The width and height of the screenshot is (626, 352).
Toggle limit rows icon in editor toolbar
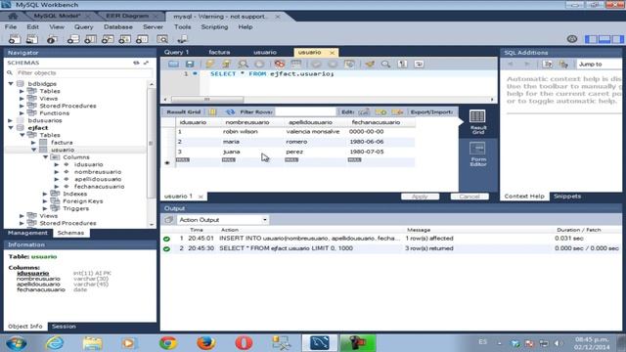296,64
